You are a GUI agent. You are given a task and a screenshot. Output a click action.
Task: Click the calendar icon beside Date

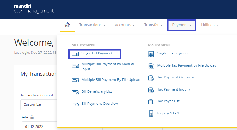point(32,117)
